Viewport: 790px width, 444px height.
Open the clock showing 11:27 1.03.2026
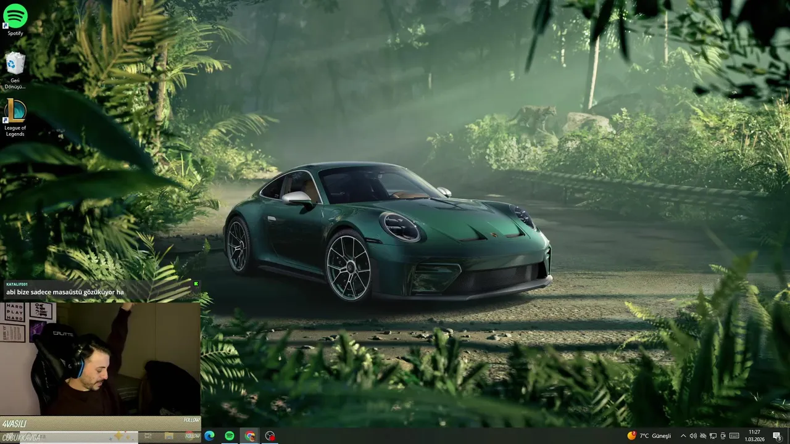pyautogui.click(x=754, y=436)
